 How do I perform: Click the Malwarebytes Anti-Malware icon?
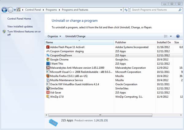[x=48, y=68]
